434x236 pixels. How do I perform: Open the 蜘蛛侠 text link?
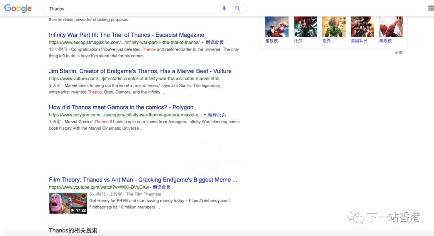pyautogui.click(x=385, y=41)
